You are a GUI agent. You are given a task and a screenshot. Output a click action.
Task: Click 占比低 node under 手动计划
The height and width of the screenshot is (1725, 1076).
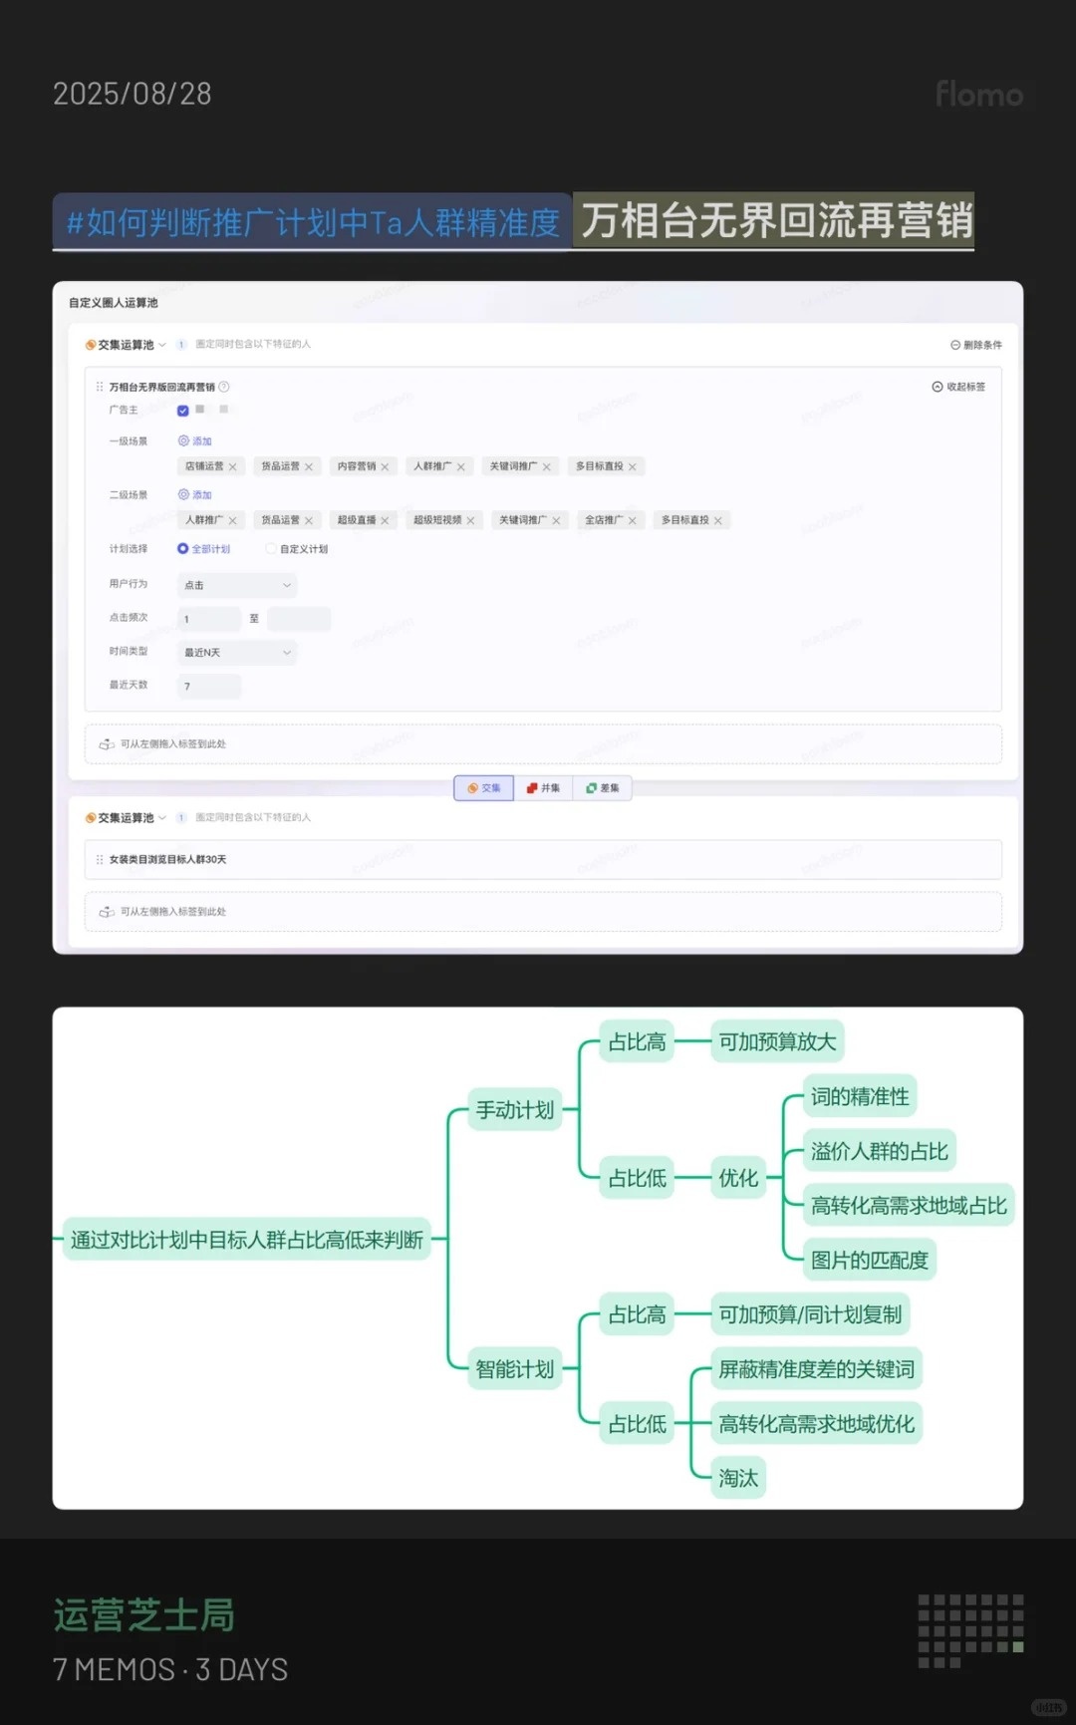pyautogui.click(x=638, y=1178)
